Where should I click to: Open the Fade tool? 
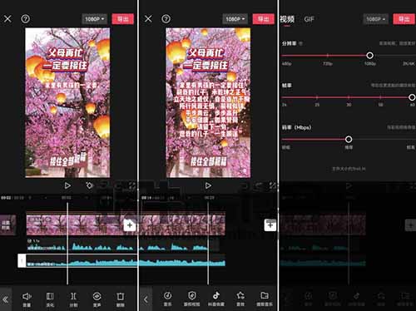click(x=50, y=299)
